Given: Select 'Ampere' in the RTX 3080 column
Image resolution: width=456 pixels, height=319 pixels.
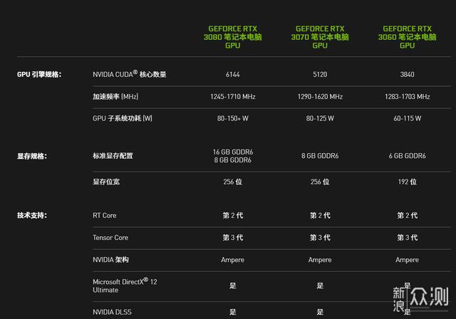Looking at the screenshot, I should click(x=233, y=260).
